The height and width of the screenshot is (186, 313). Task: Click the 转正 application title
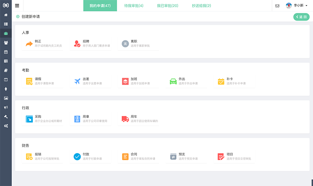point(38,41)
